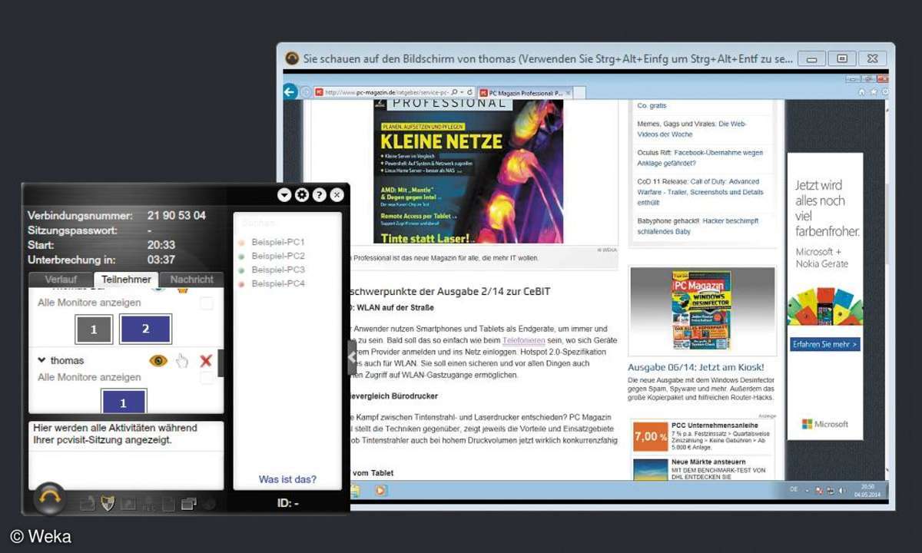Remove participant thomas with red X
Image resolution: width=922 pixels, height=553 pixels.
pyautogui.click(x=205, y=360)
